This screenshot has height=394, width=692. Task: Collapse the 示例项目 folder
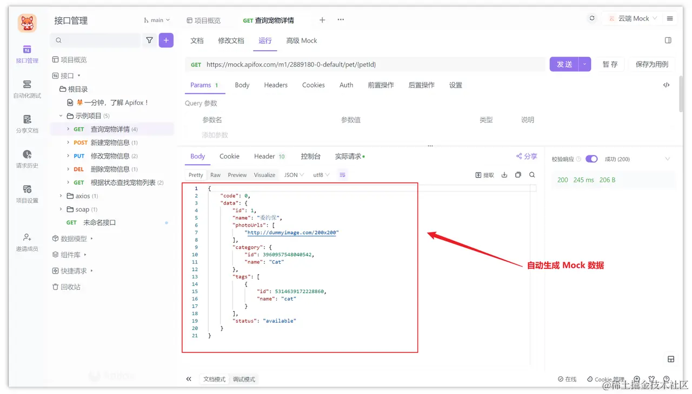[x=61, y=116]
